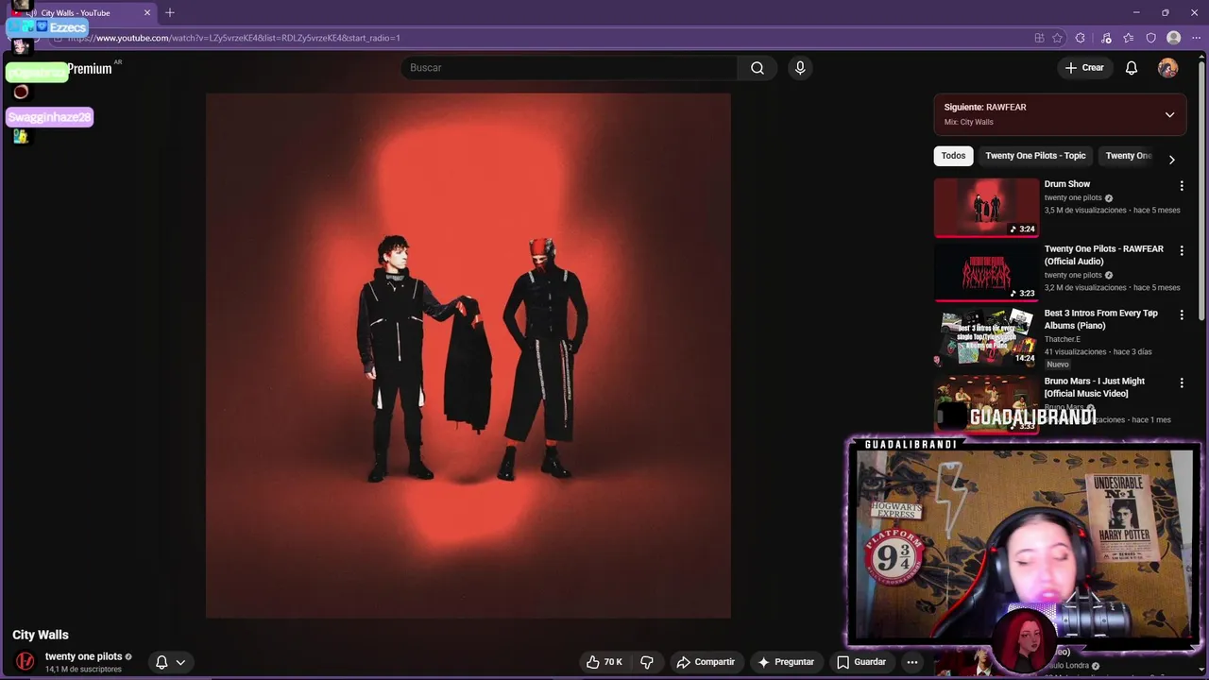Select the Todos filter chip
This screenshot has height=680, width=1209.
[953, 156]
